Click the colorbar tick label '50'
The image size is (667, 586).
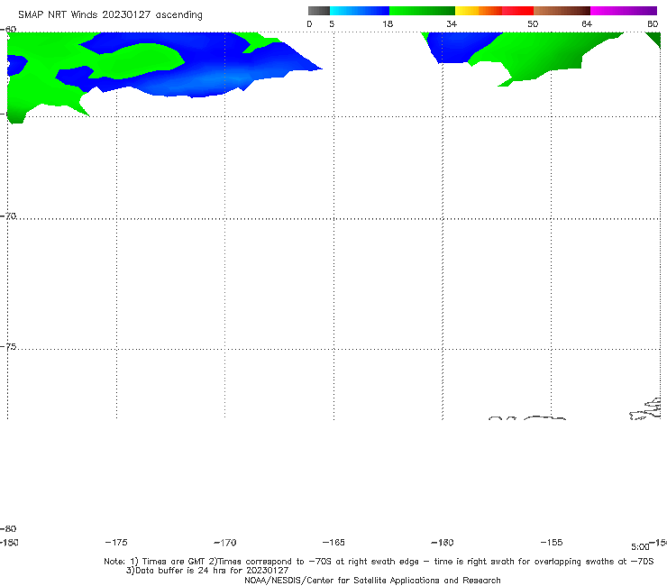tap(533, 24)
